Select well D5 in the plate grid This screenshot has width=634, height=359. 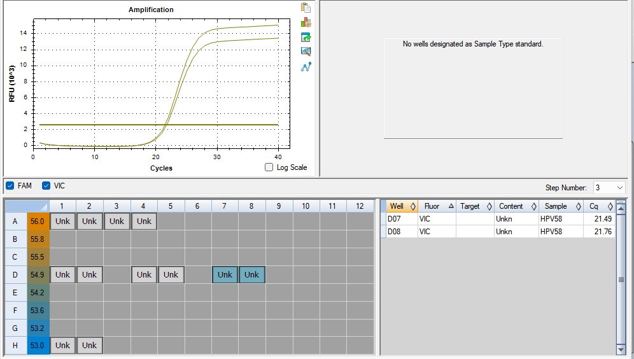pos(171,275)
